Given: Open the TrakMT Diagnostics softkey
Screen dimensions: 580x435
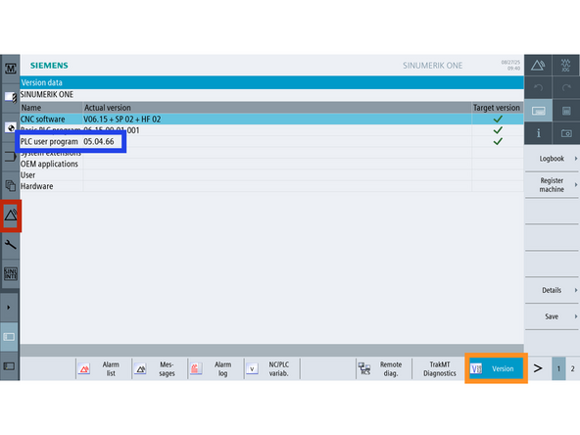Looking at the screenshot, I should tap(440, 368).
